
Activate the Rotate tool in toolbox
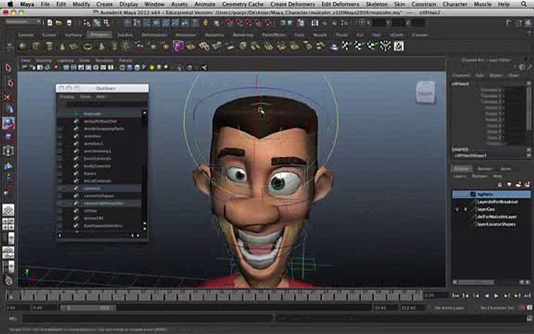coord(8,123)
